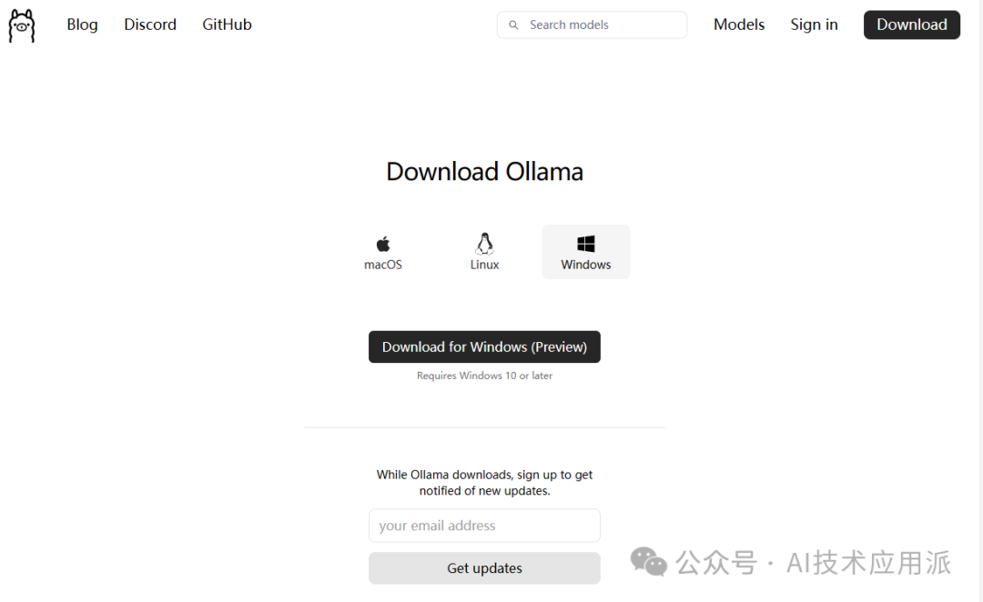
Task: Select the Windows logo tab
Action: point(585,252)
